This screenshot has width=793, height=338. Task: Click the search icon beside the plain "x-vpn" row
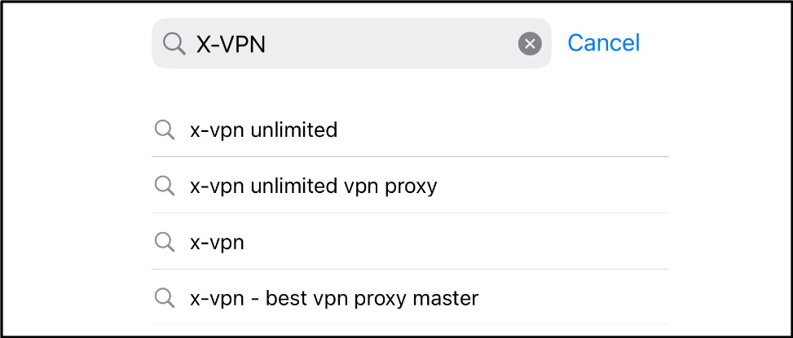[x=165, y=242]
